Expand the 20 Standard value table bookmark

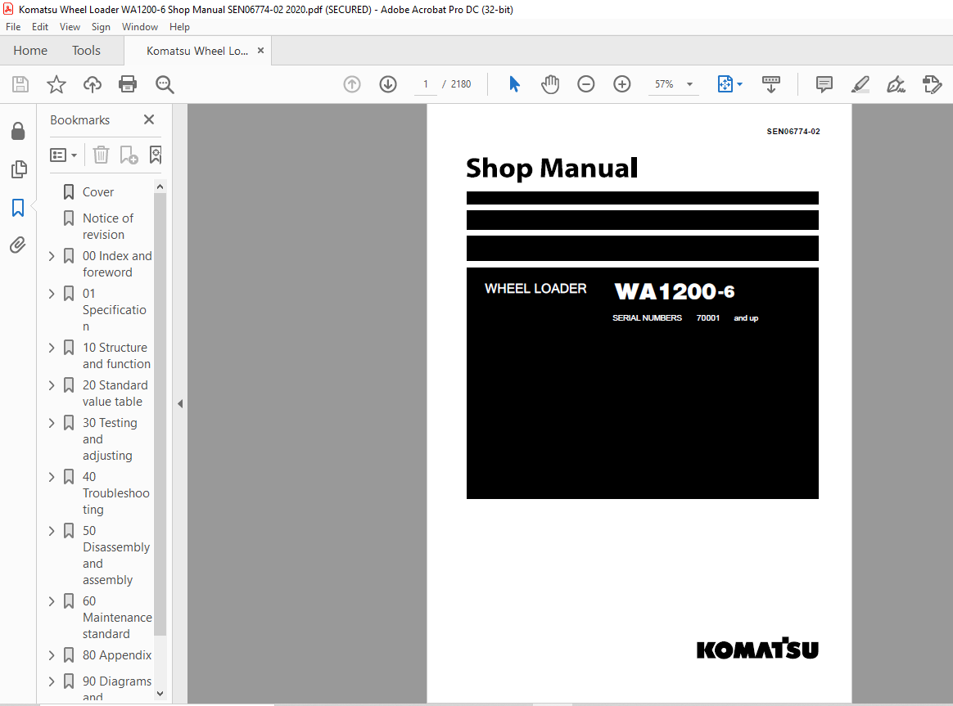(52, 385)
